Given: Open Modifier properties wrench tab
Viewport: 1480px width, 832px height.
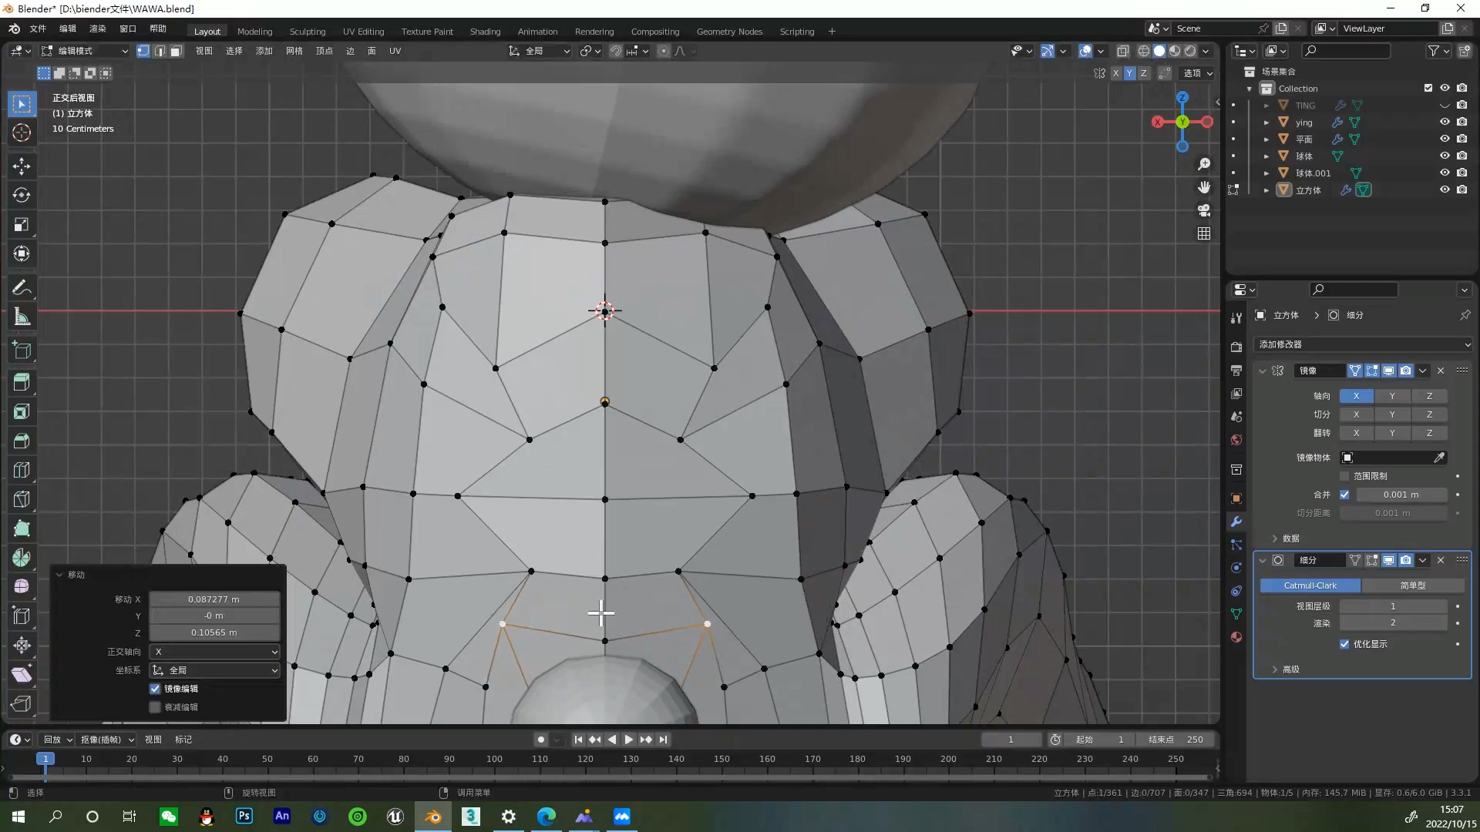Looking at the screenshot, I should tap(1236, 522).
